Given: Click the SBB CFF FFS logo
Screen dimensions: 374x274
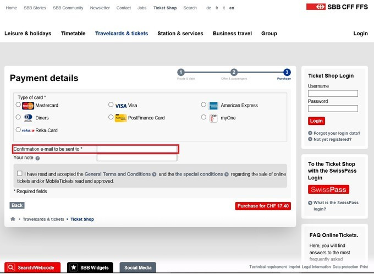Looking at the screenshot, I should [337, 7].
